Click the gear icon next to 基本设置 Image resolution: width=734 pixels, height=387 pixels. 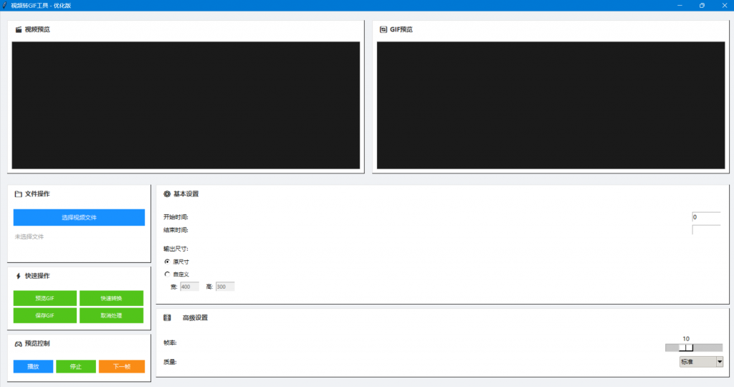167,193
